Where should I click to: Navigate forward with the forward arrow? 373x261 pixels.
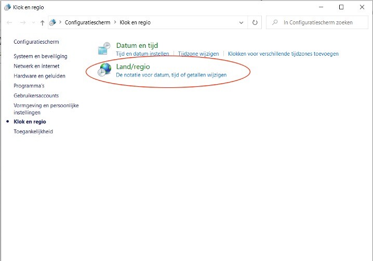[23, 23]
